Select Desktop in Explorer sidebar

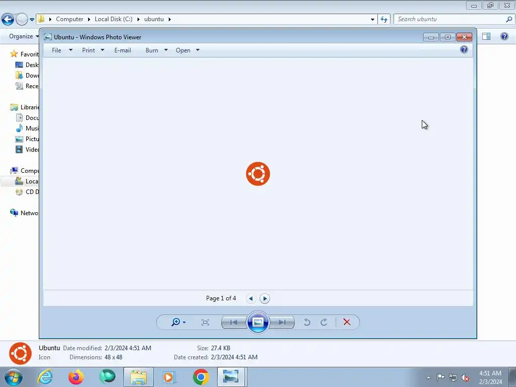coord(27,65)
